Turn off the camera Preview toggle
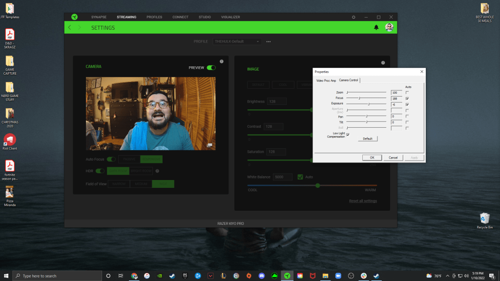The height and width of the screenshot is (281, 500). [211, 68]
